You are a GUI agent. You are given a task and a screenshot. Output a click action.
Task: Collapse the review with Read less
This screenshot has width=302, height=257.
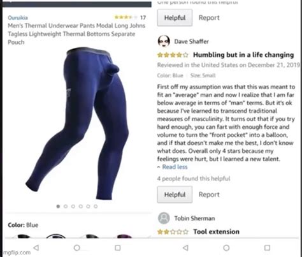coord(173,167)
